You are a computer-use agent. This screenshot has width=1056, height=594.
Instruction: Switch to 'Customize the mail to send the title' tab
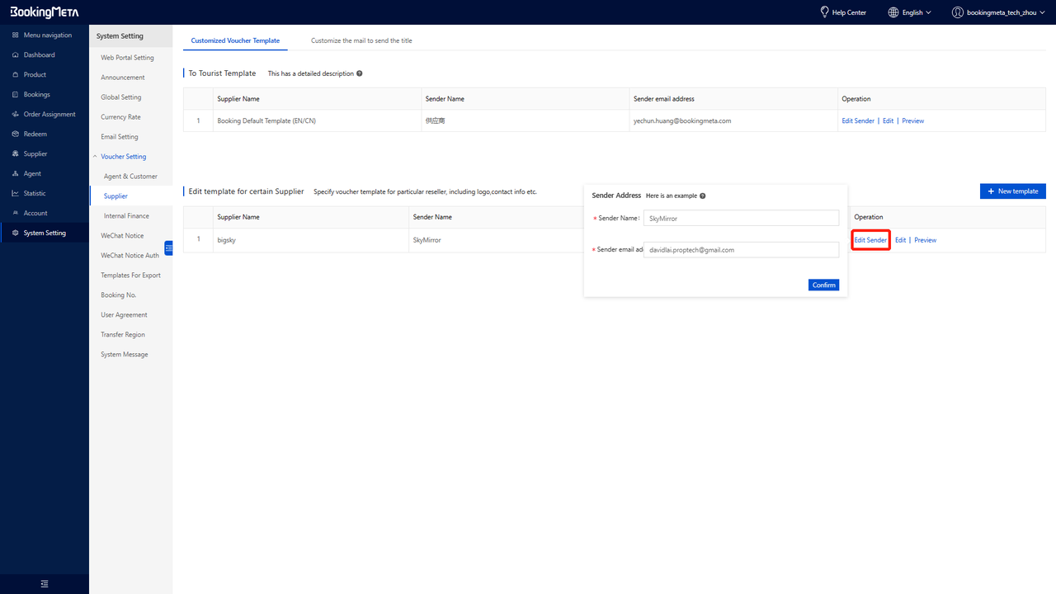click(x=361, y=40)
